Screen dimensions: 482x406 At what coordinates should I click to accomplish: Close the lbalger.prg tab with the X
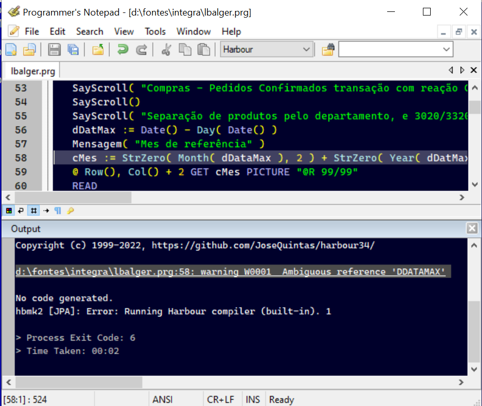(x=474, y=70)
